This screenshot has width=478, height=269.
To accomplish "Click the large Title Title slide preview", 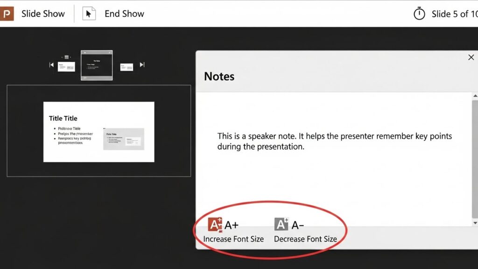I will click(x=99, y=132).
